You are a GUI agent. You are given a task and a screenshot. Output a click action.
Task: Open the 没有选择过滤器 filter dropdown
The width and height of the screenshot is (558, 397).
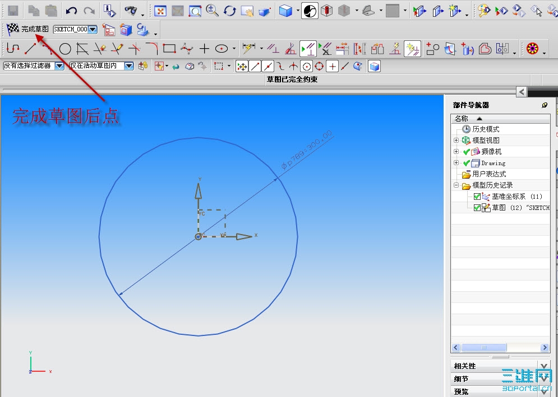click(59, 66)
